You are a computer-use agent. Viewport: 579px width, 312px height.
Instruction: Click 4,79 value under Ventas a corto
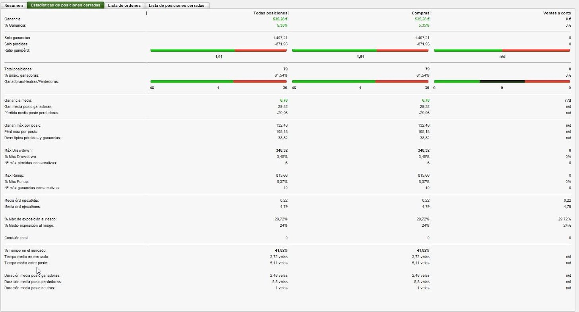pos(567,207)
